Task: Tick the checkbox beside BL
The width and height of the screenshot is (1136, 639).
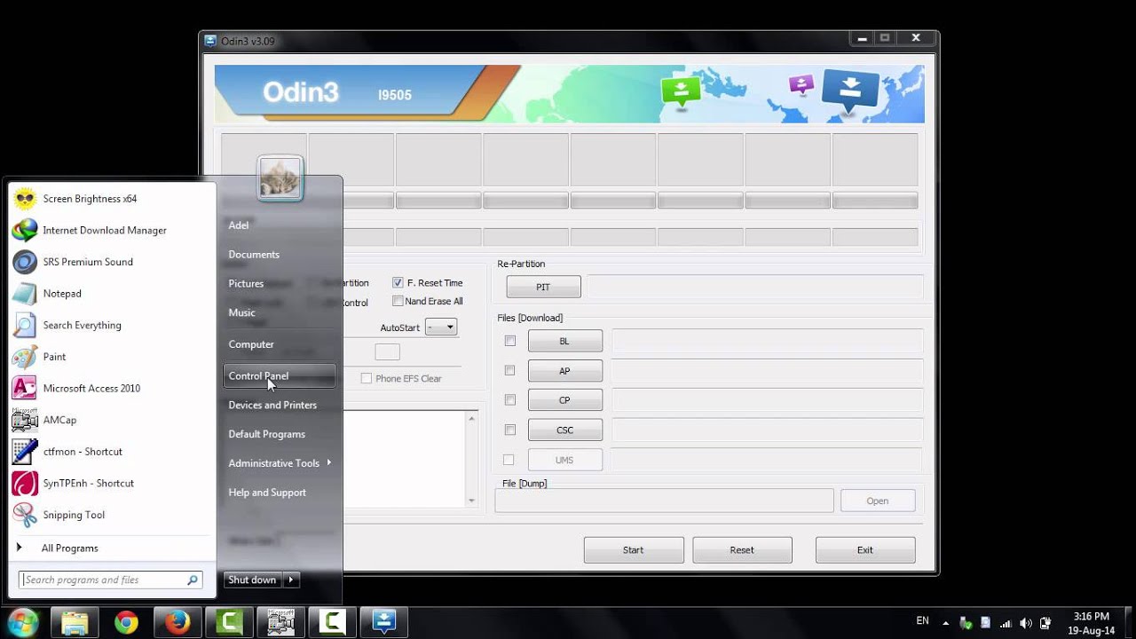Action: 509,341
